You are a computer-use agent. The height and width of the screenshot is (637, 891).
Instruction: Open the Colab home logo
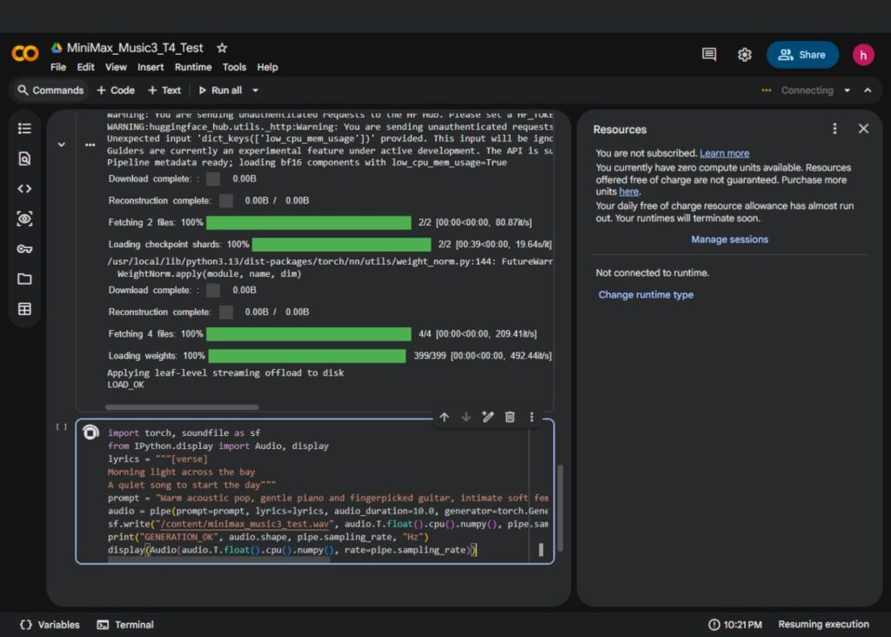25,54
